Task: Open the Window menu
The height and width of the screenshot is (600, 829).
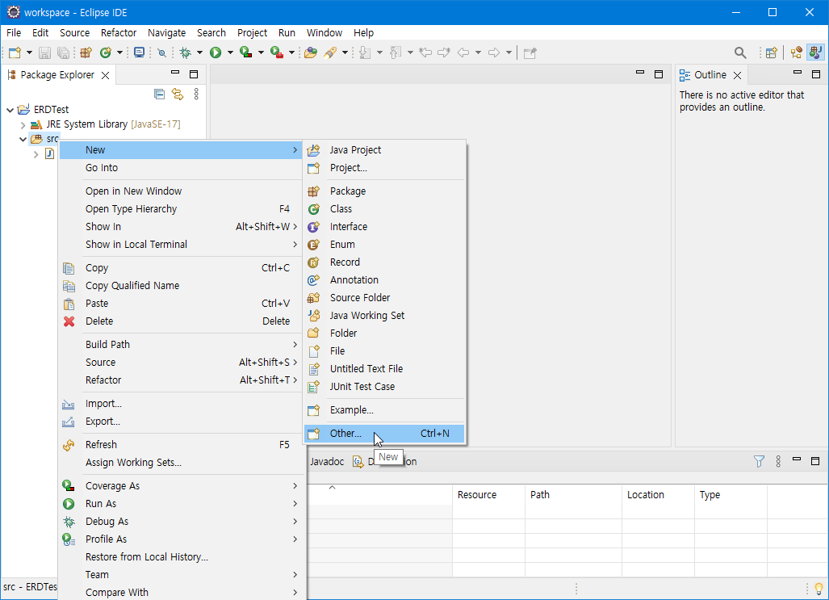Action: click(x=324, y=33)
